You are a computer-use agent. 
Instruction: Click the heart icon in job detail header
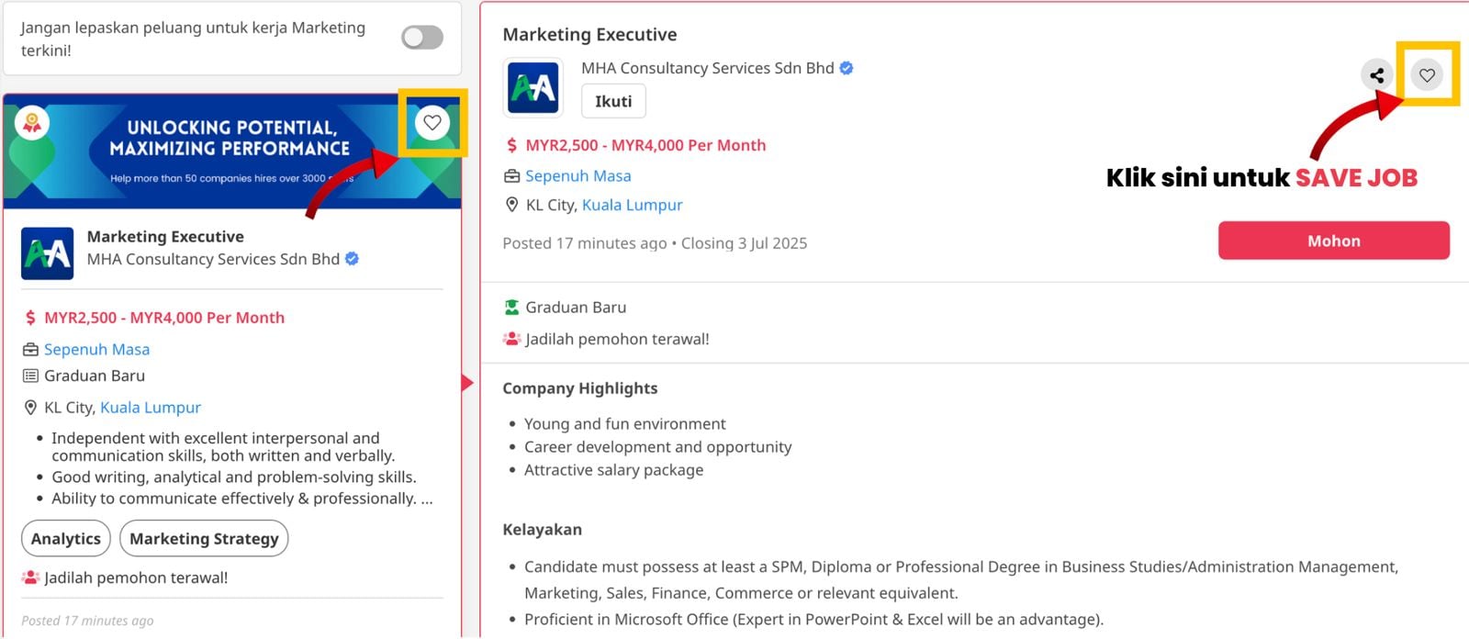pos(1427,75)
